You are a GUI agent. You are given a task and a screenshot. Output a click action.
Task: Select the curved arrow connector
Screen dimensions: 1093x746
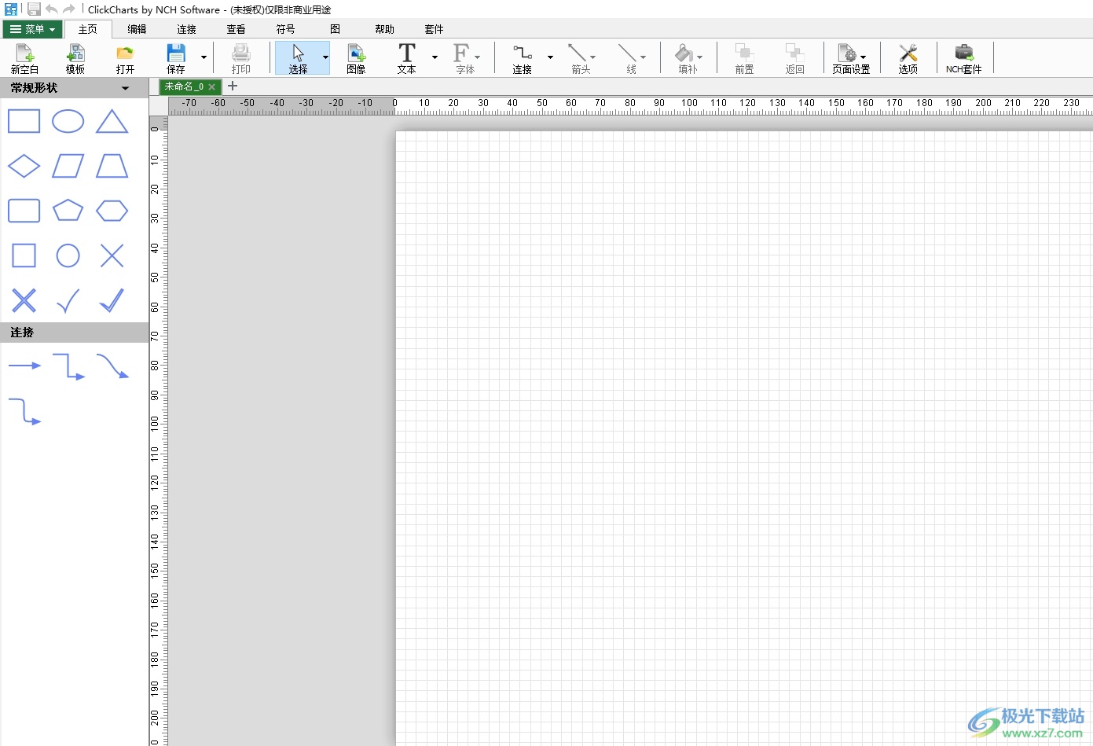click(x=112, y=366)
